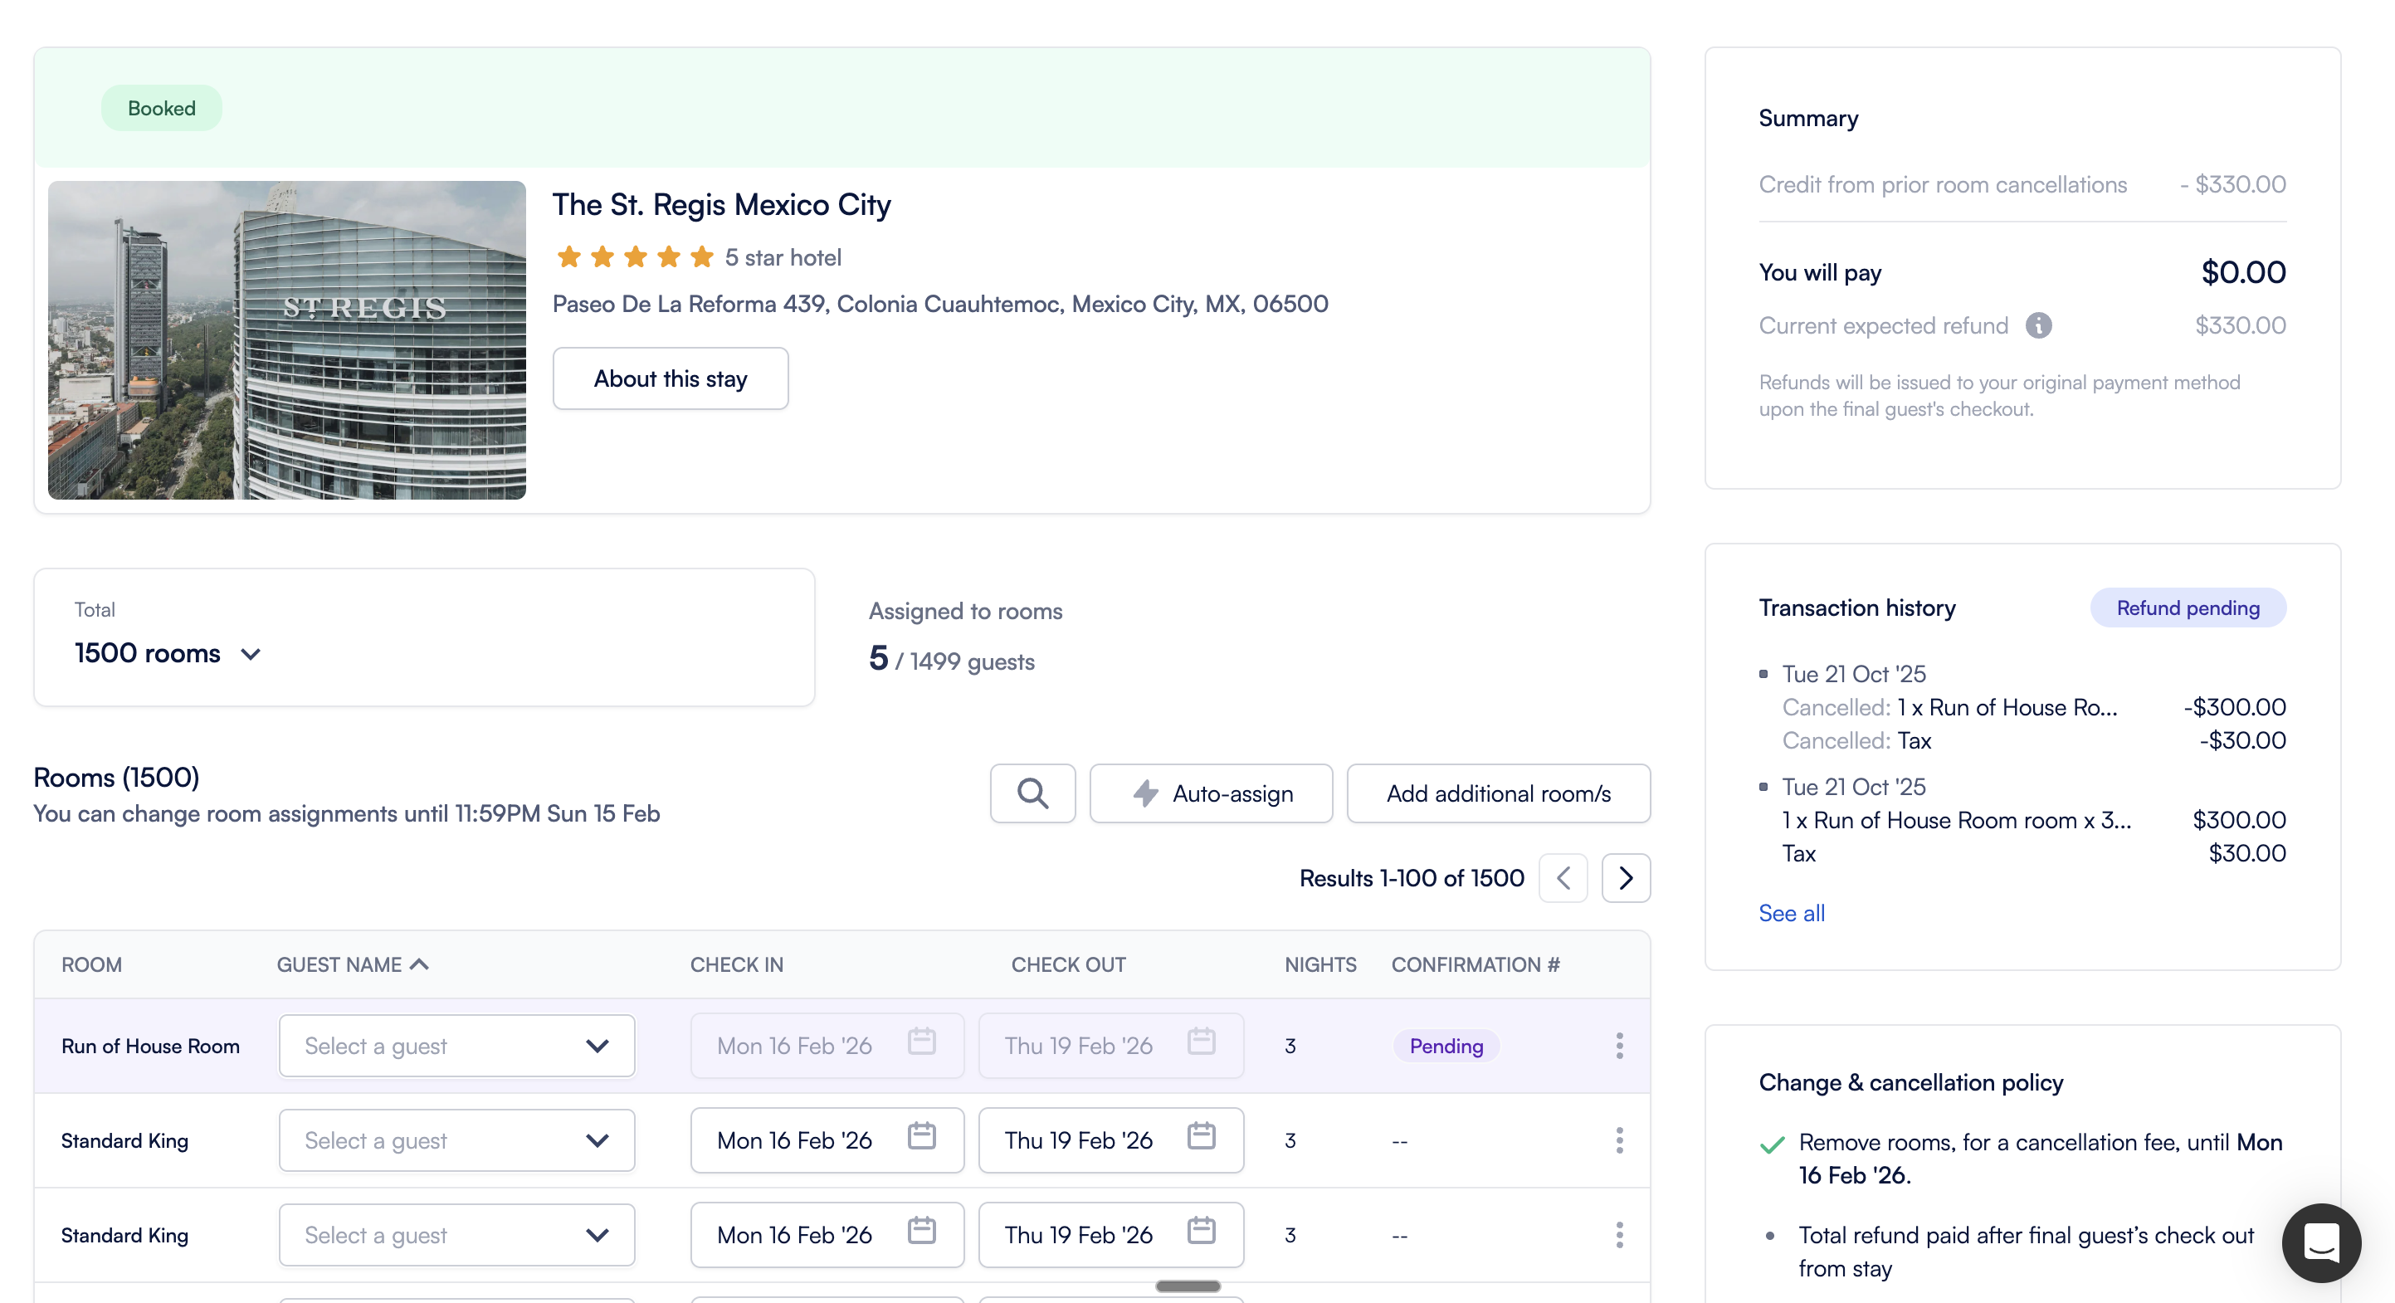Open the support chat bubble

coord(2321,1242)
